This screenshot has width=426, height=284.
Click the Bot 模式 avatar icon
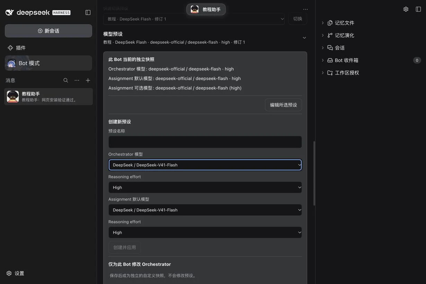coord(11,63)
